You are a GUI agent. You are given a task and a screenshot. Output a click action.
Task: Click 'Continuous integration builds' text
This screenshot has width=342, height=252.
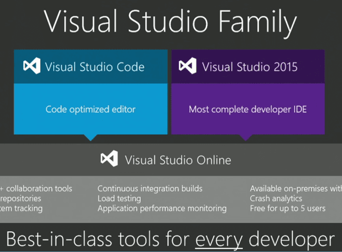[150, 188]
